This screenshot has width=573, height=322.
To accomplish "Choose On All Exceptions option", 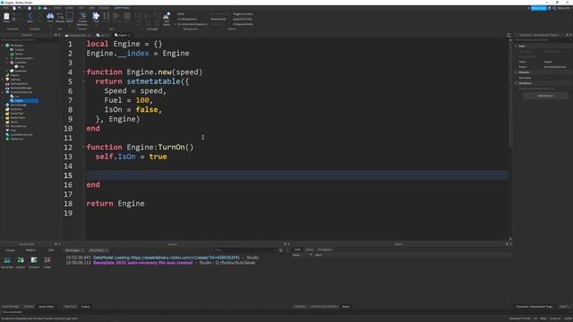I will pos(187,19).
